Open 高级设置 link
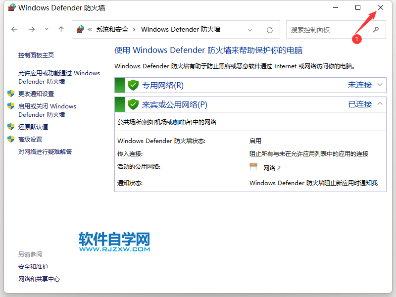The height and width of the screenshot is (297, 396). (30, 139)
